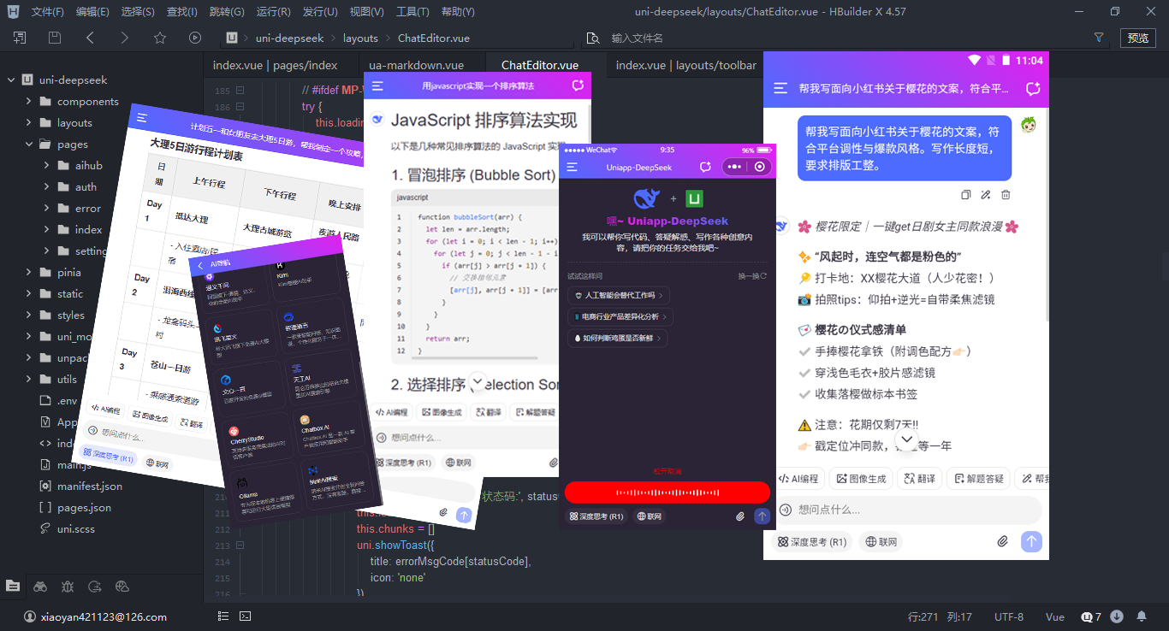Open the 文件(F) menu
The image size is (1169, 631).
point(47,12)
